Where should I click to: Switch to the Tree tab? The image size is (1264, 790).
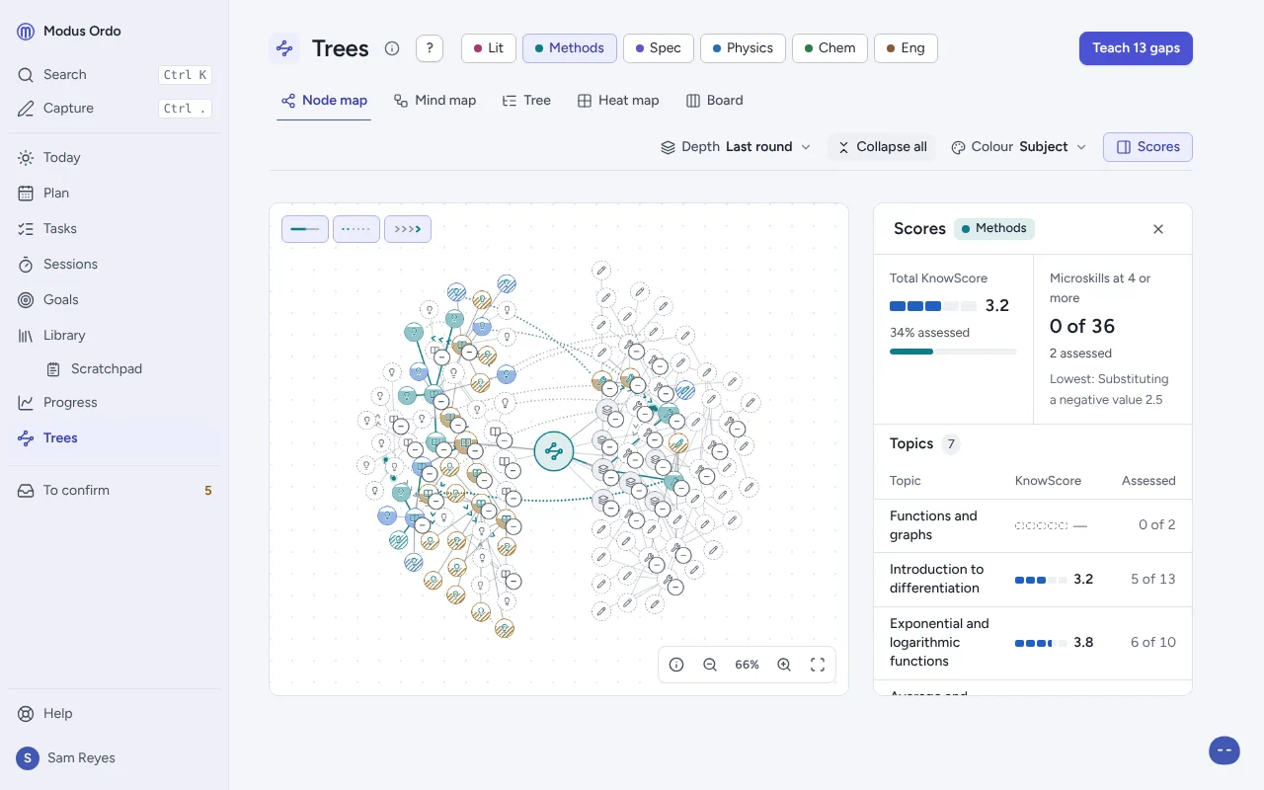(526, 101)
